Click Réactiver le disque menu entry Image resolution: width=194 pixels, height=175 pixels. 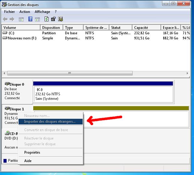click(51, 138)
